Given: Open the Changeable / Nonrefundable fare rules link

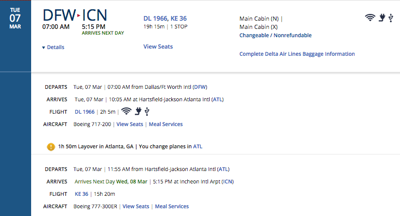Looking at the screenshot, I should pyautogui.click(x=275, y=35).
